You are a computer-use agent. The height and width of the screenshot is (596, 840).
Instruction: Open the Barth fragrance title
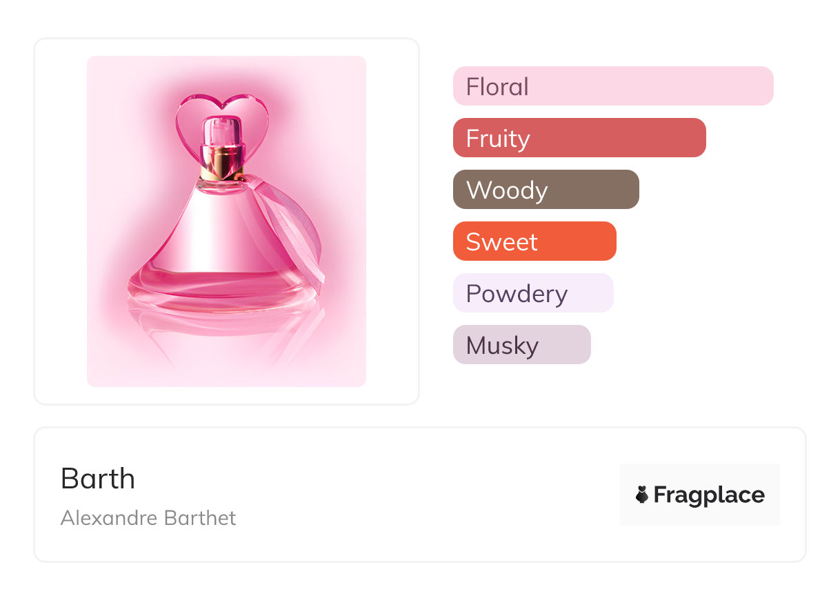tap(98, 479)
